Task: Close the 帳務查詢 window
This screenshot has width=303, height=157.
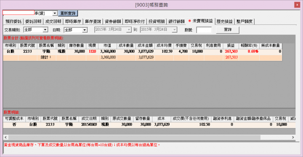Action: [297, 5]
